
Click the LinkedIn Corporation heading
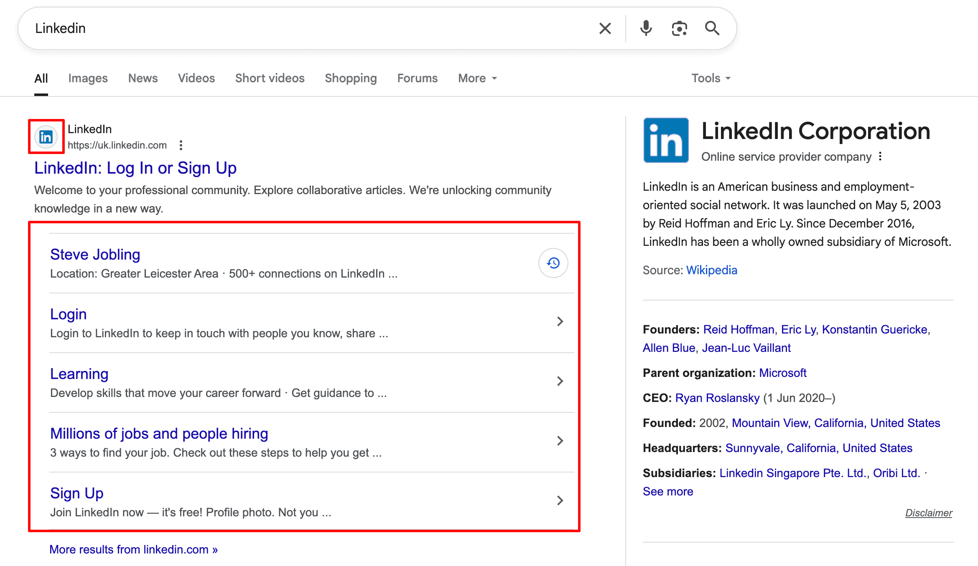point(816,131)
